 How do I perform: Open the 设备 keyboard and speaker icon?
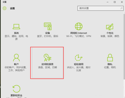[48, 26]
